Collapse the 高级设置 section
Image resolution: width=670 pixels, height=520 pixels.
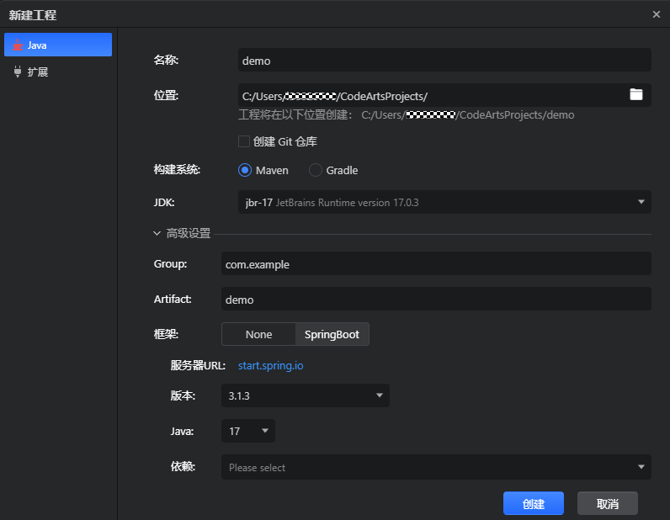(157, 233)
